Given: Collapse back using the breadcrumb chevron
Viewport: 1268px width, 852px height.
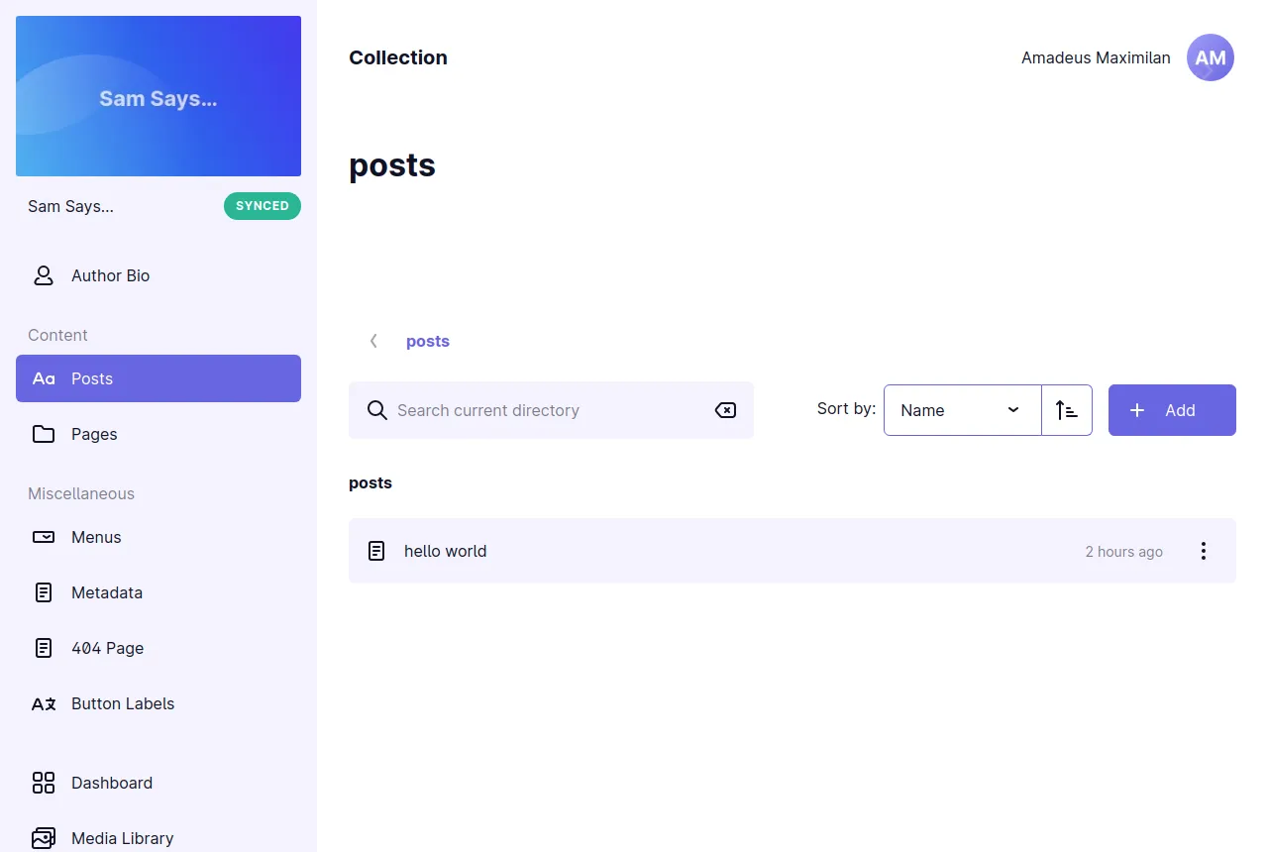Looking at the screenshot, I should (373, 340).
